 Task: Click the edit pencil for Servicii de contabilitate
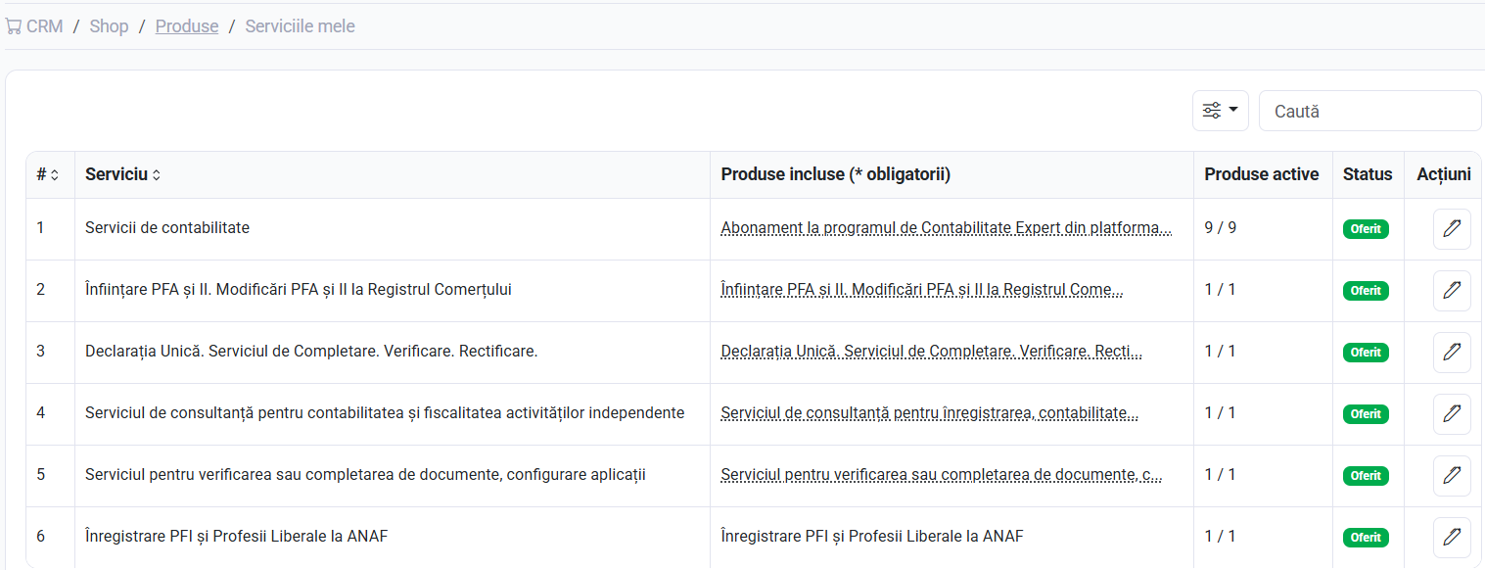(x=1452, y=229)
